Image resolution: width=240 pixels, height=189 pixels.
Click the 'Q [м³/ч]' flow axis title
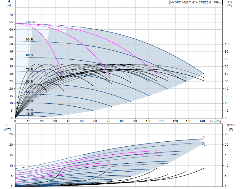click(216, 121)
